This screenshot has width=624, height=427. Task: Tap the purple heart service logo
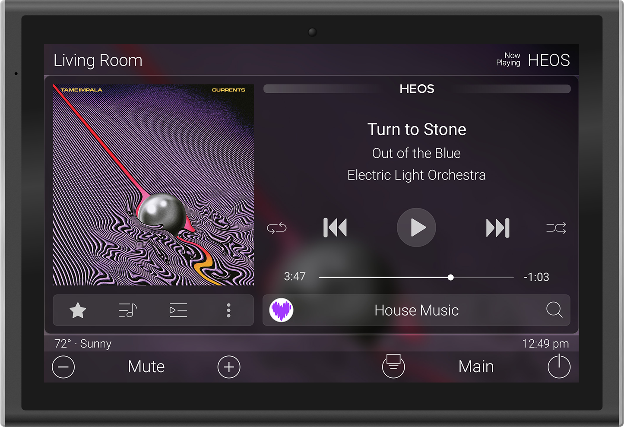[x=282, y=310]
